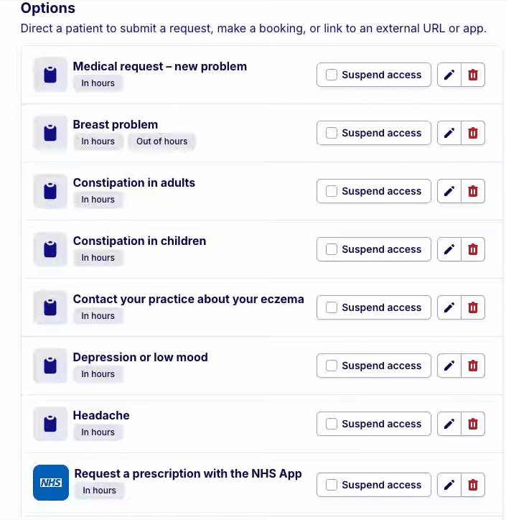506x520 pixels.
Task: Enable Suspend access for Breast problem
Action: pyautogui.click(x=332, y=133)
